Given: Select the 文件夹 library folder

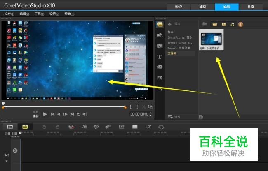Looking at the screenshot, I should (172, 53).
